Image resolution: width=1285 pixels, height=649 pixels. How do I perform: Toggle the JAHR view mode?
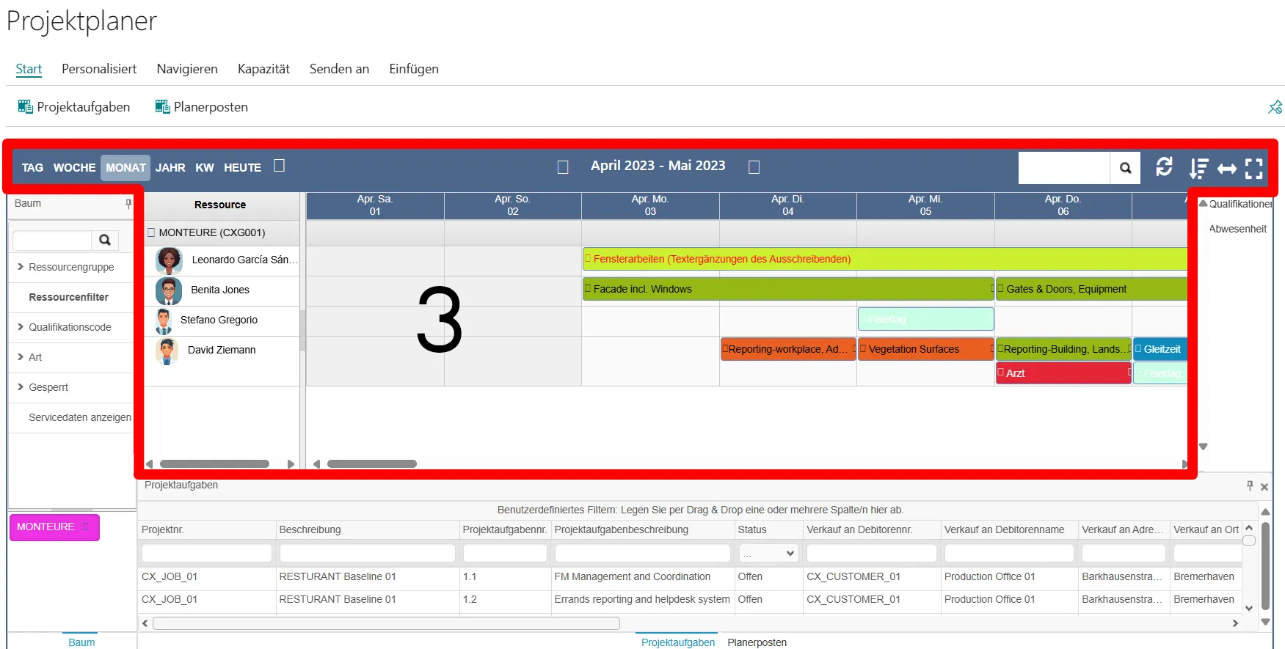click(x=170, y=168)
